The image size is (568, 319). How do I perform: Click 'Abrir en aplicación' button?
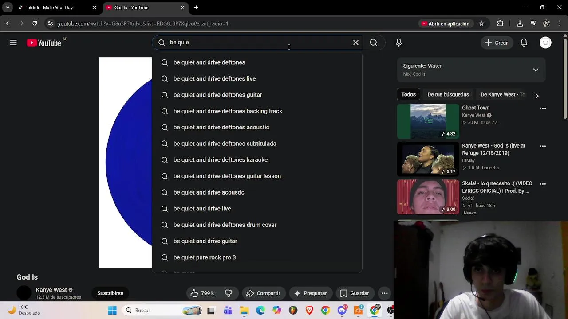[x=445, y=23]
